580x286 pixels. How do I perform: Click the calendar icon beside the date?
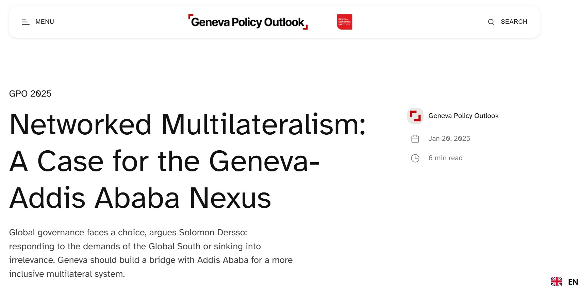pos(415,139)
